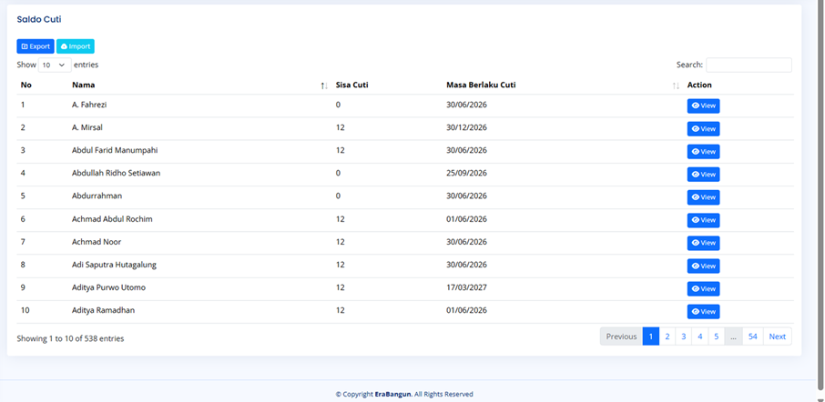This screenshot has height=402, width=825.
Task: Go to pagination page 2
Action: pos(667,337)
